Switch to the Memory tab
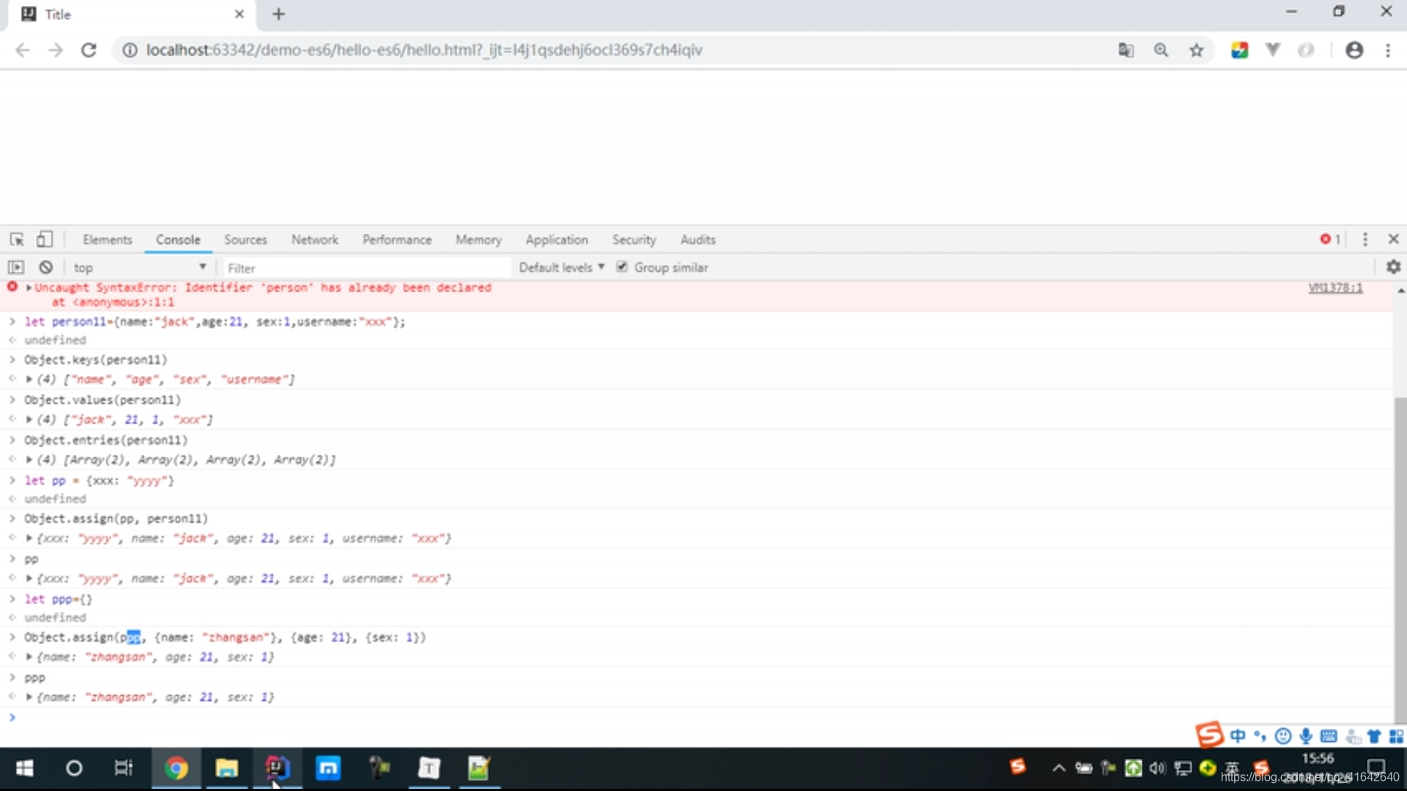1407x791 pixels. click(x=479, y=239)
